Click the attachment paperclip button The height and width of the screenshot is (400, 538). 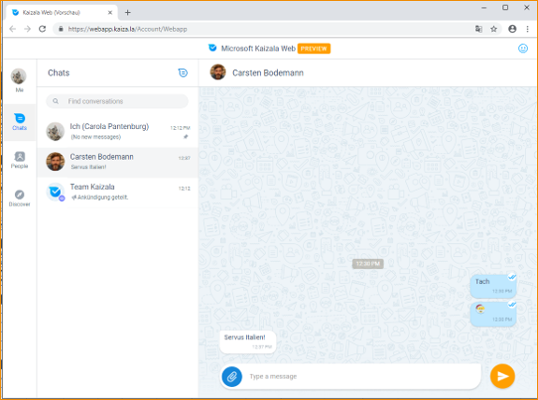[x=232, y=377]
